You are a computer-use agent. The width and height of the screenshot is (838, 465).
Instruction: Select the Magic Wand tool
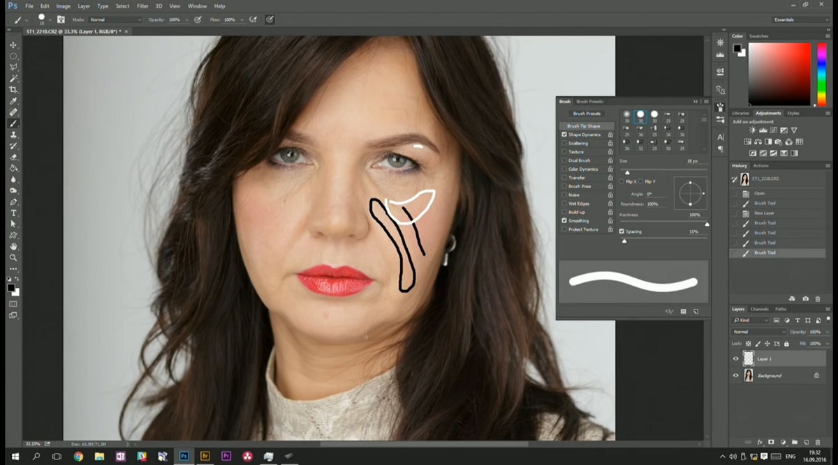13,78
